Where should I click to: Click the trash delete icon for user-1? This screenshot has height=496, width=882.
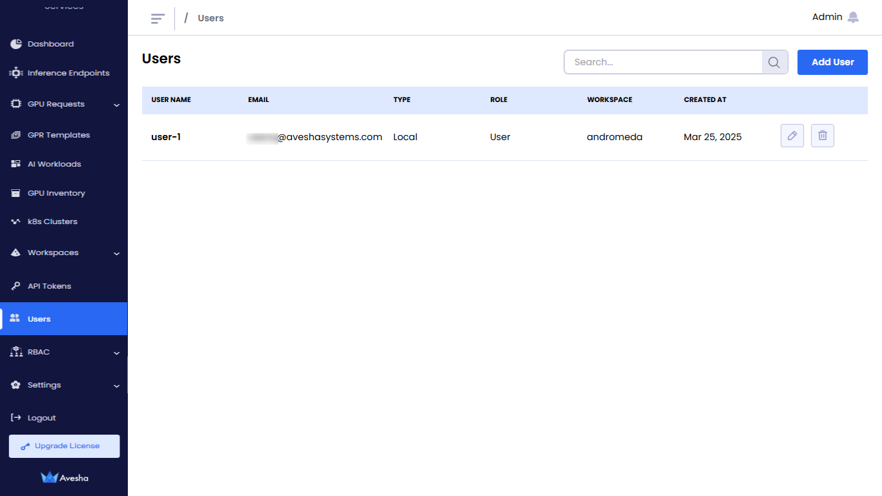[x=822, y=136]
